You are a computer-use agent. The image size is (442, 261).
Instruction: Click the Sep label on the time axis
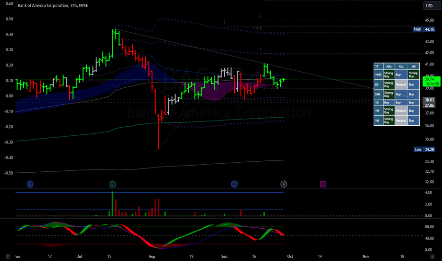point(224,256)
